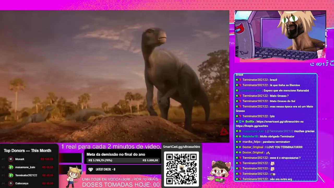Viewport: 334px width, 188px height.
Task: Click the "R$ 5.000,00" goal target
Action: coord(150,160)
